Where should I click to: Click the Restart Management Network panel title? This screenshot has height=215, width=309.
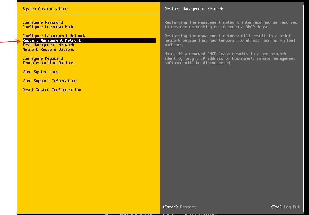[194, 9]
